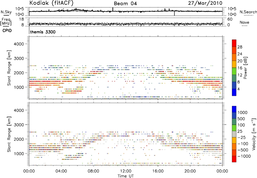
Task: Click the '18' frequency axis tick
Action: pos(22,19)
